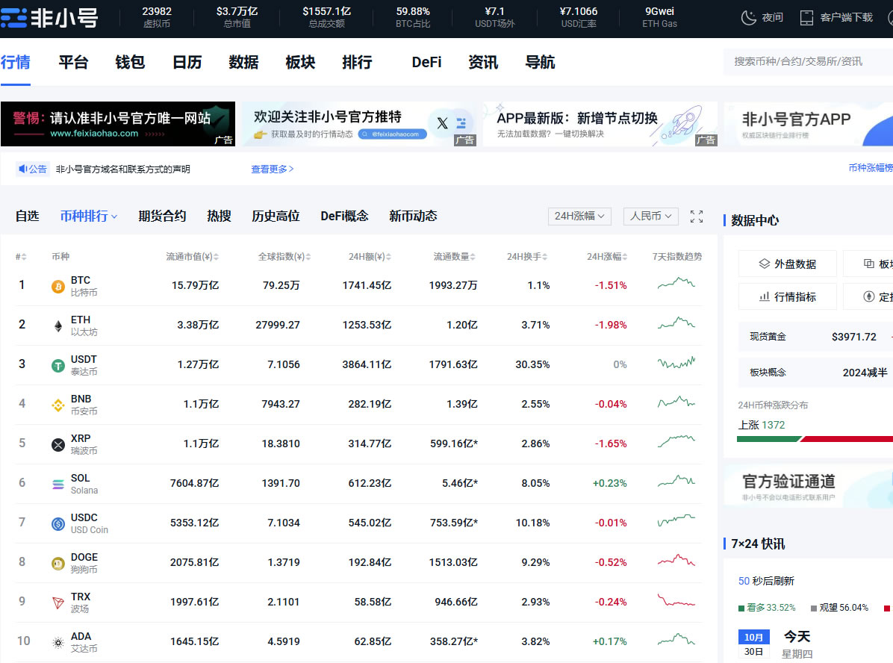
Task: Click the ETH ethereum coin icon
Action: click(x=57, y=325)
